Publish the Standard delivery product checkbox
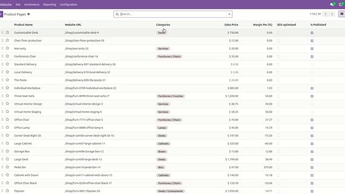Screen dimensions: 345x194 pyautogui.click(x=312, y=65)
